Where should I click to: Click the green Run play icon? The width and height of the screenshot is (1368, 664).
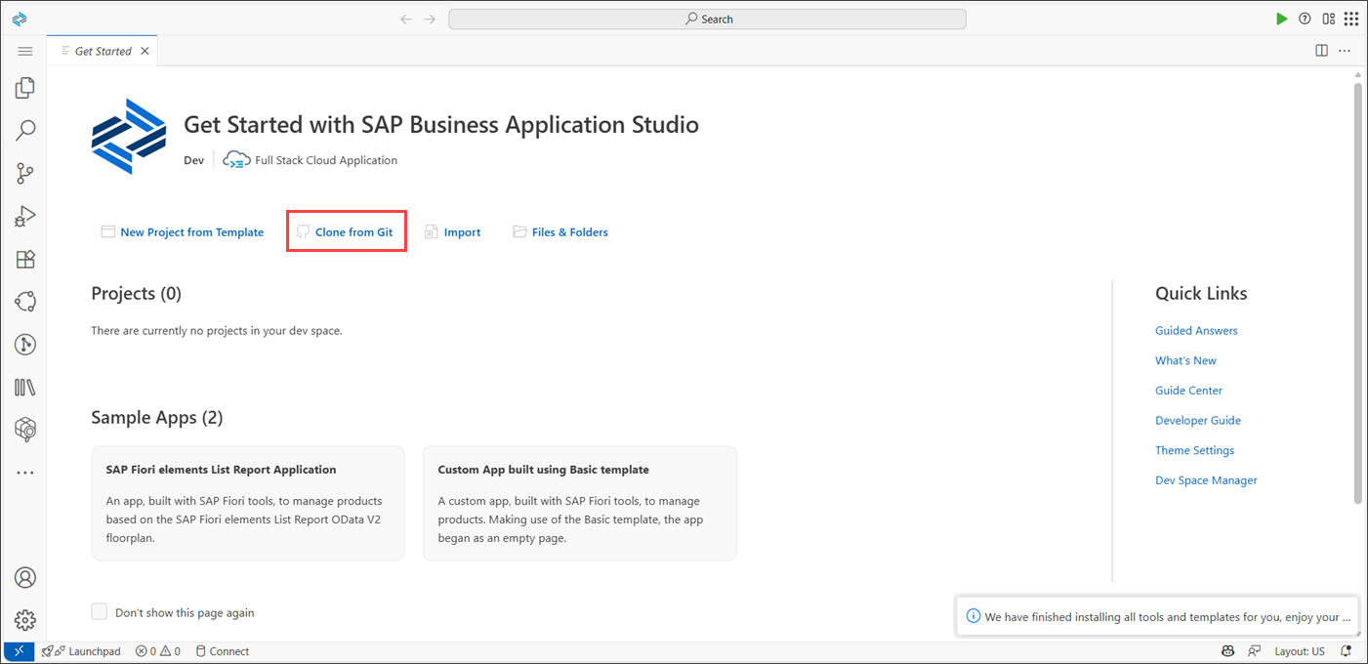1282,19
